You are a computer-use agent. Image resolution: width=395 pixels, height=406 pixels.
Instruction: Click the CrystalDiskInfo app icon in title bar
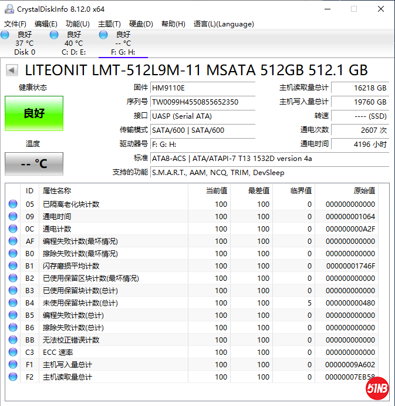(x=8, y=9)
